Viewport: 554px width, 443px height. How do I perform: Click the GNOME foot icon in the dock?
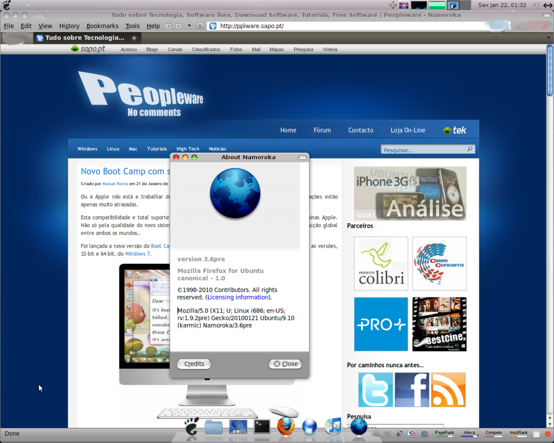192,426
